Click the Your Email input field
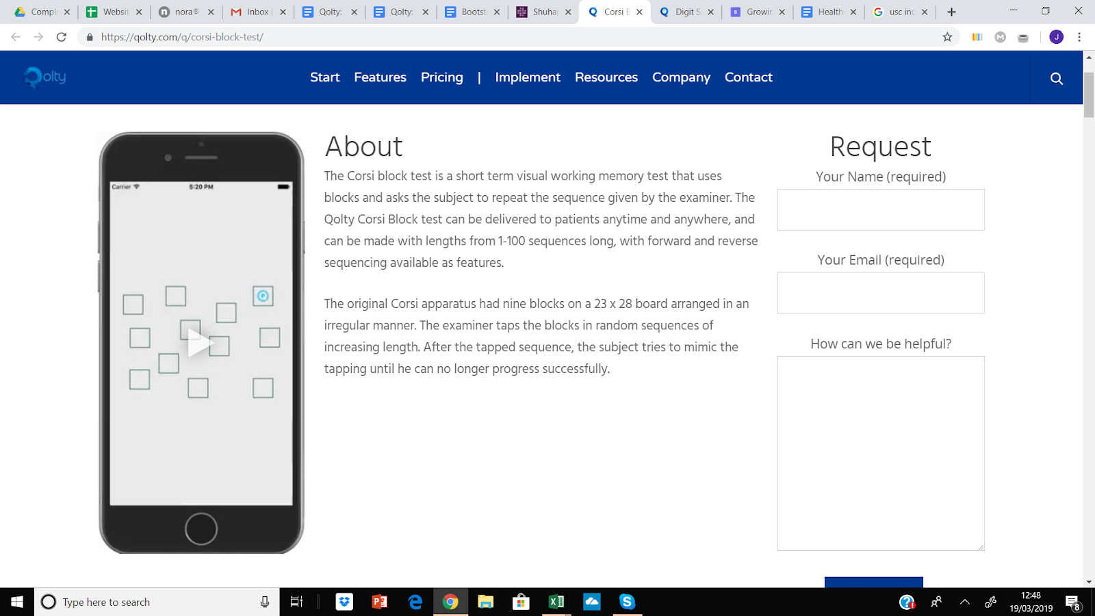 tap(881, 293)
